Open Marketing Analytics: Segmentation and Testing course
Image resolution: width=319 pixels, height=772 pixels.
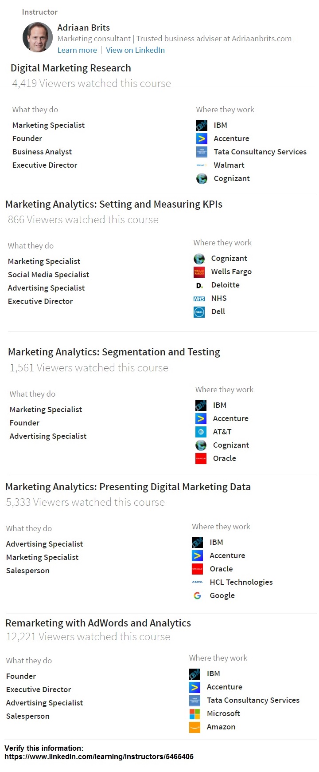click(x=114, y=352)
